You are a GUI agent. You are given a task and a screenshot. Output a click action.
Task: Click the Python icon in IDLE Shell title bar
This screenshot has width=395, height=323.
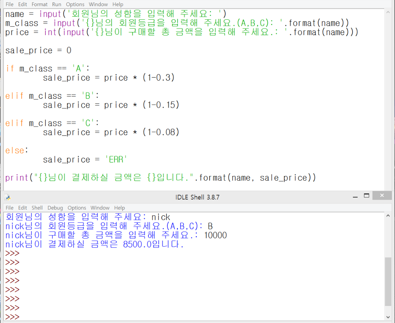coord(8,198)
